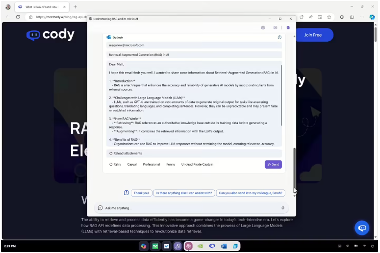
Task: Click the power icon in system tray
Action: (373, 246)
